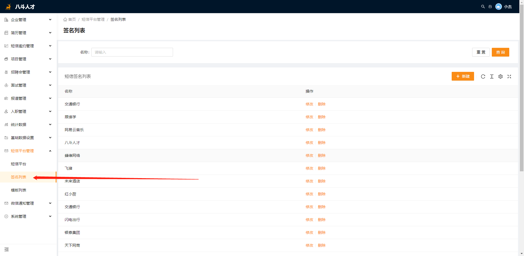524x256 pixels.
Task: Expand the 招聘会管理 chevron
Action: [x=50, y=72]
